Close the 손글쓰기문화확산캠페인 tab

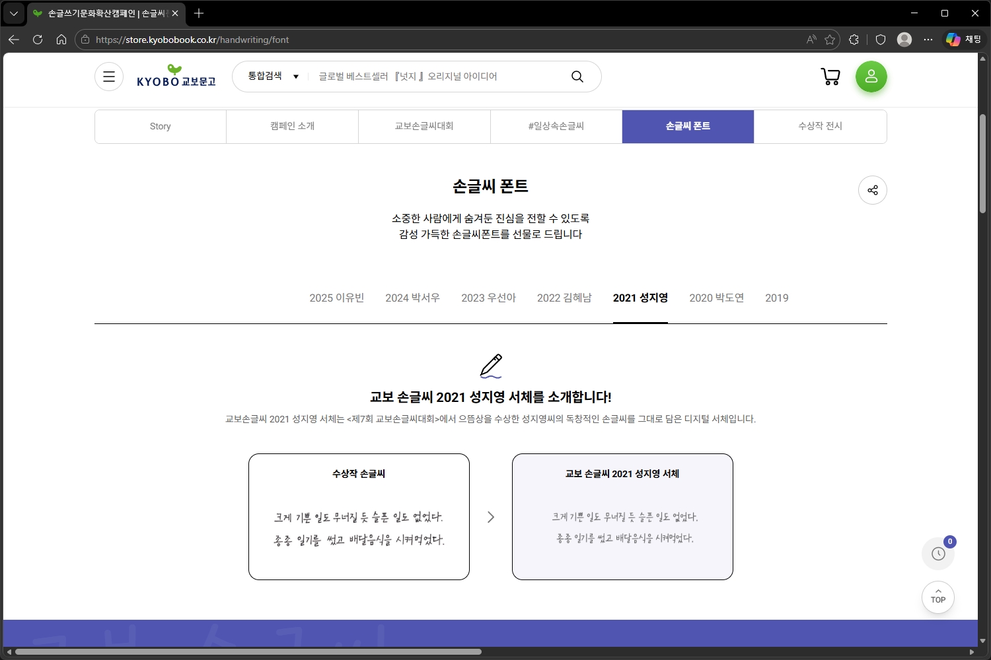click(175, 13)
